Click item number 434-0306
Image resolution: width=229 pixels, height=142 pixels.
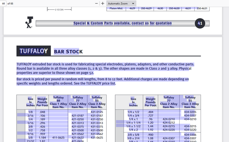coord(190,135)
